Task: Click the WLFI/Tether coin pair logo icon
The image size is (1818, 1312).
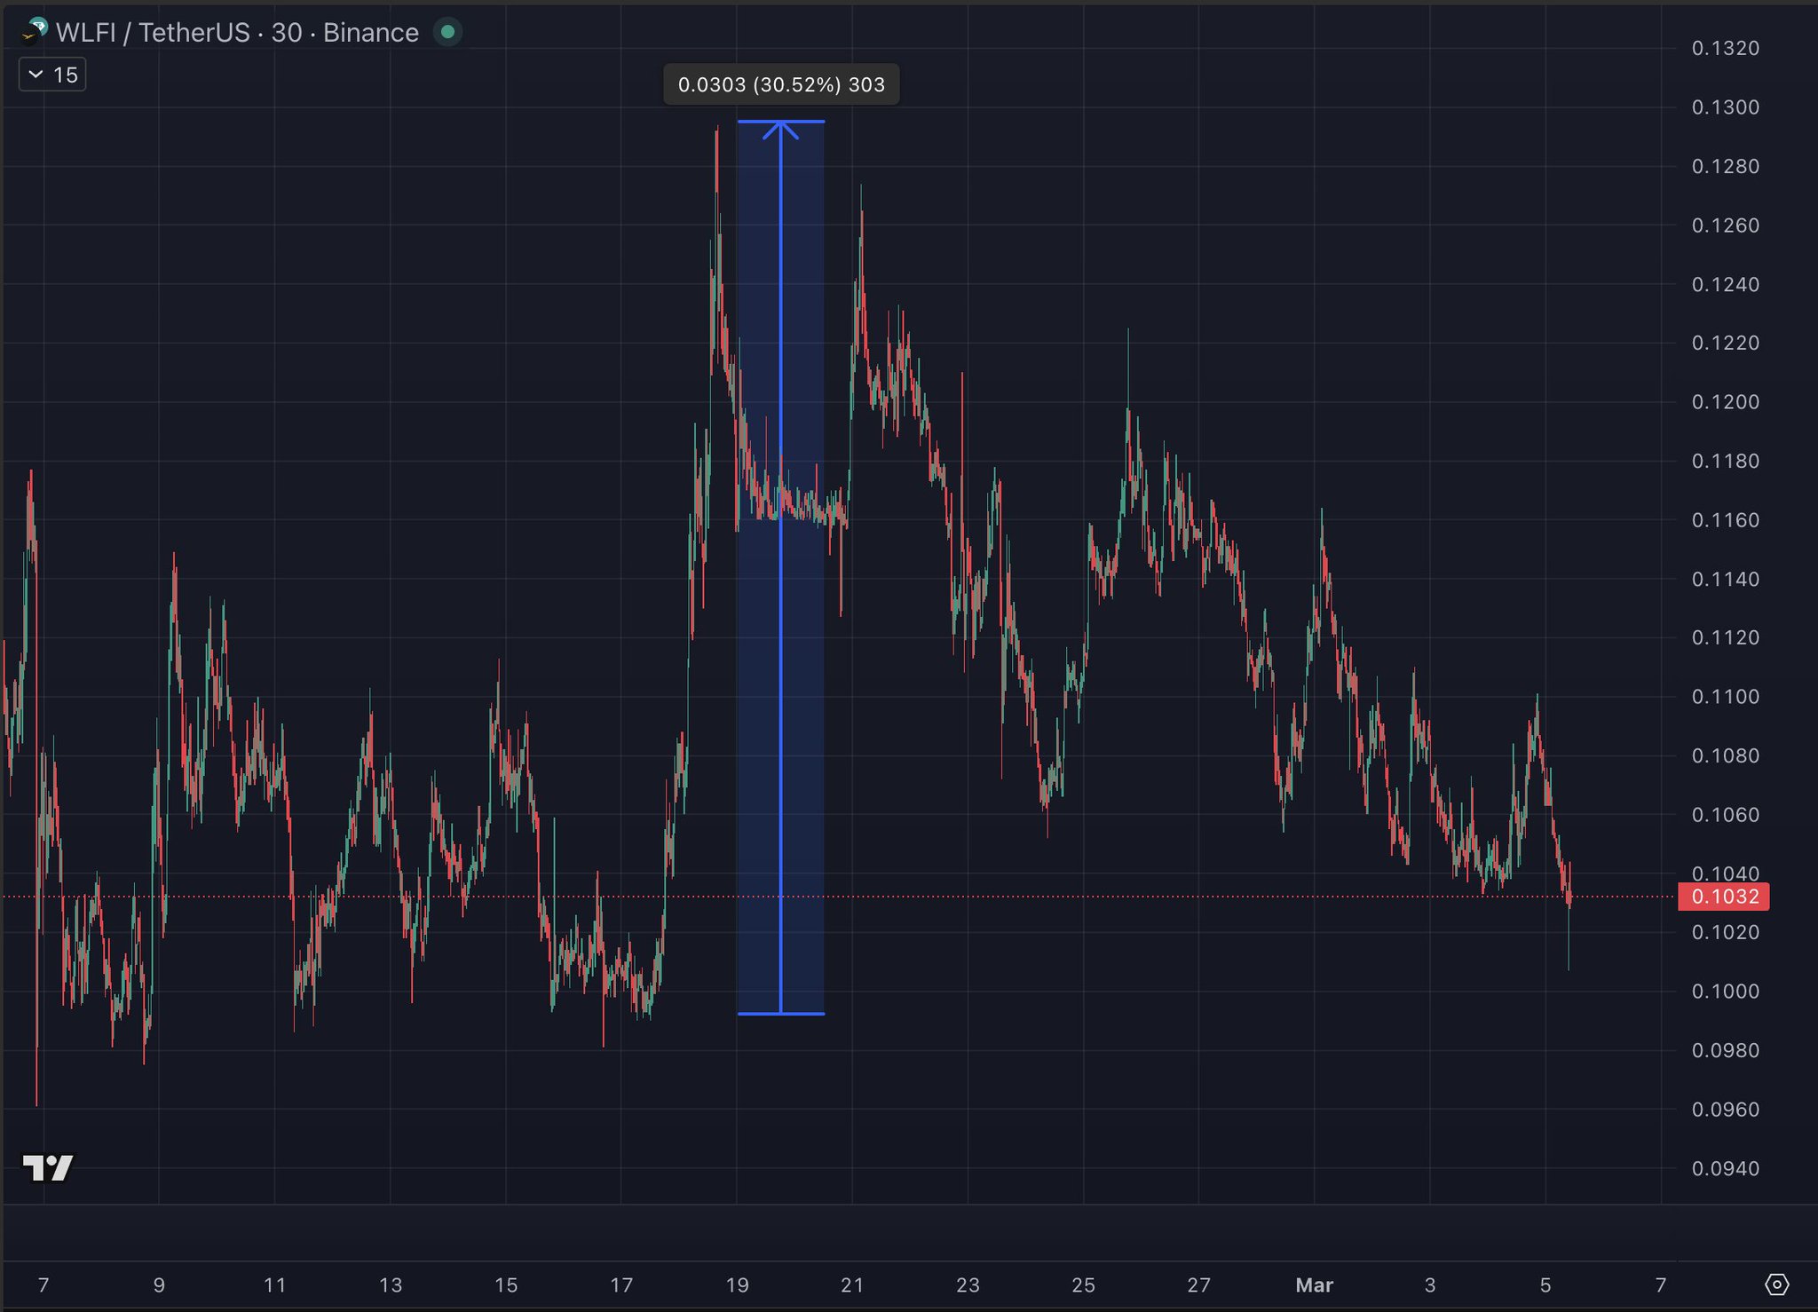Action: 35,31
